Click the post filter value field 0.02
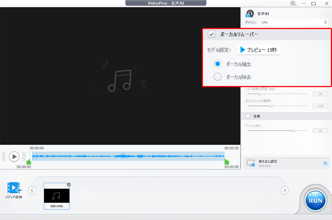The width and height of the screenshot is (332, 220). [x=320, y=106]
